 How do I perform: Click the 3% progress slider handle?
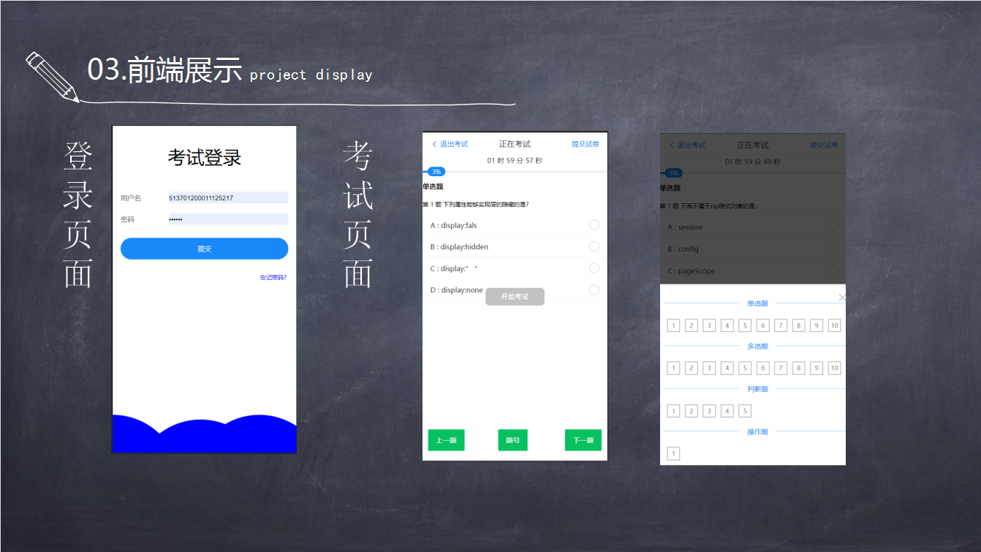(x=436, y=172)
